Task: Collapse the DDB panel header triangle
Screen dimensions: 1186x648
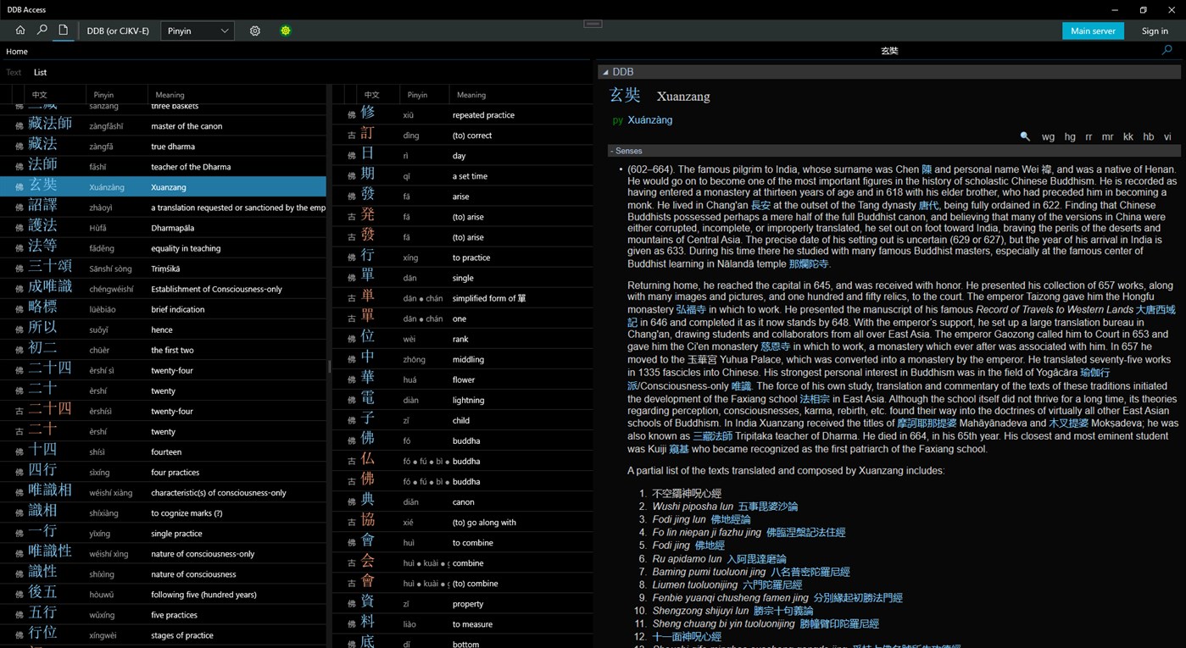Action: (605, 72)
